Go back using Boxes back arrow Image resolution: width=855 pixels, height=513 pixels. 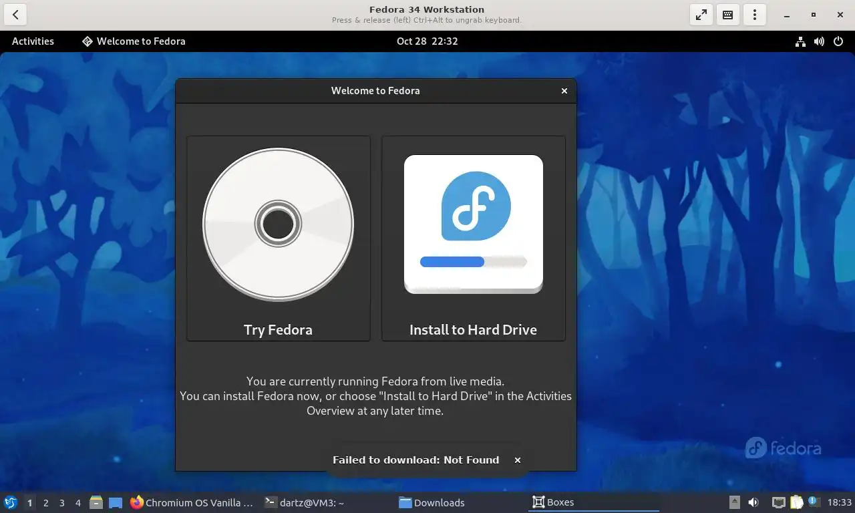[15, 15]
